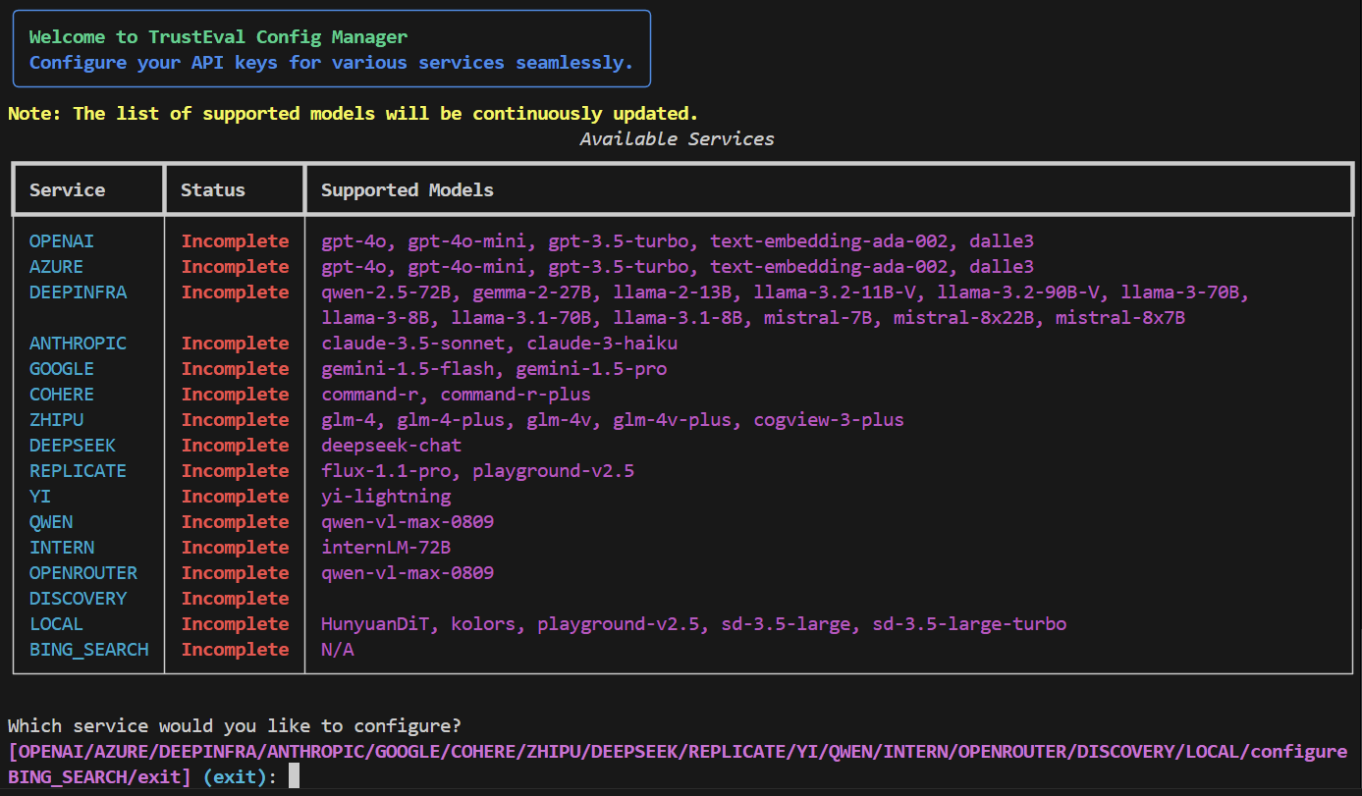
Task: Click the yellow Note line about supported models
Action: point(354,114)
